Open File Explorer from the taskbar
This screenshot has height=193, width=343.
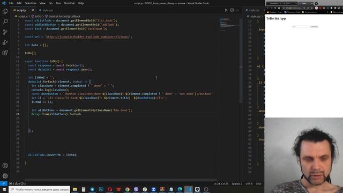tap(75, 189)
